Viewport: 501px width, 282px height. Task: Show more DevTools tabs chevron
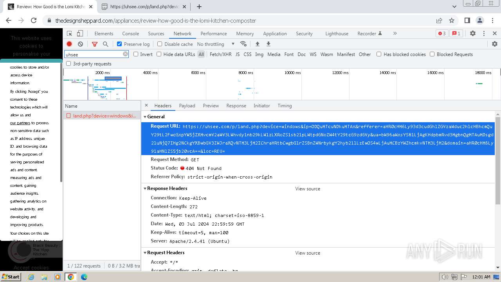(x=395, y=34)
